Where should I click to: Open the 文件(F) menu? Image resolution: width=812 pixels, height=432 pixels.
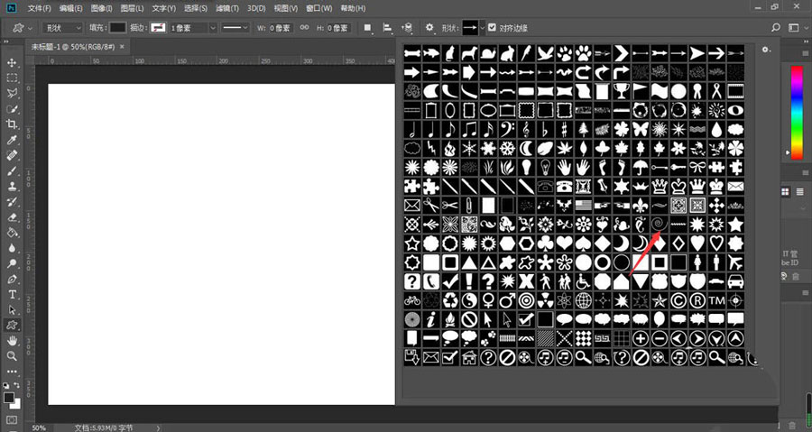[40, 8]
